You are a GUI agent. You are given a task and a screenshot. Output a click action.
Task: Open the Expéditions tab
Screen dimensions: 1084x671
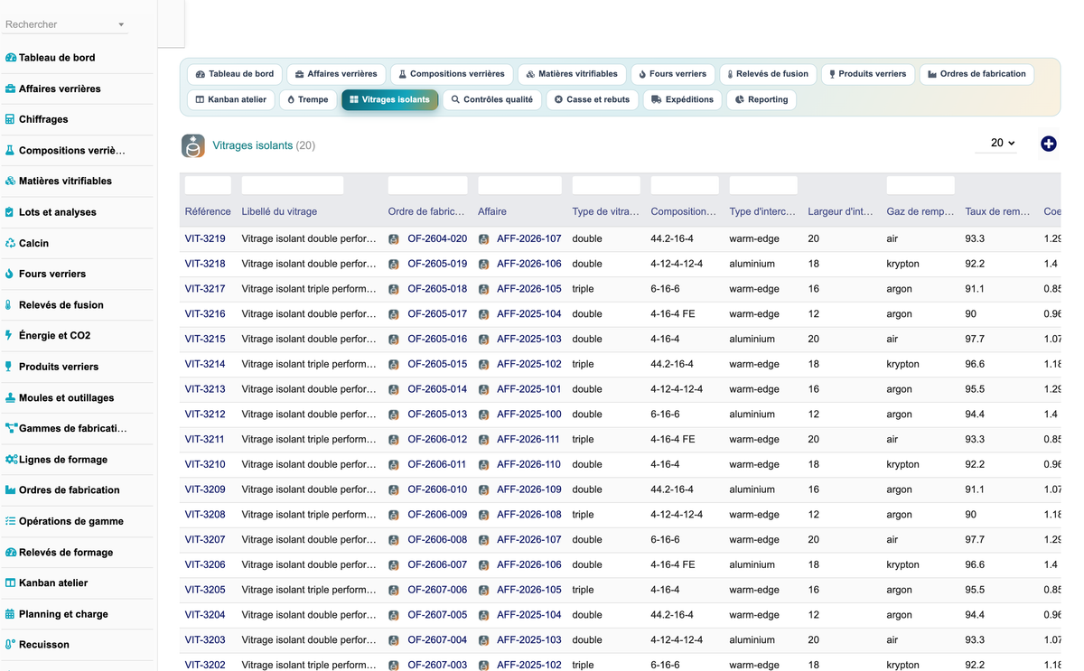[682, 99]
